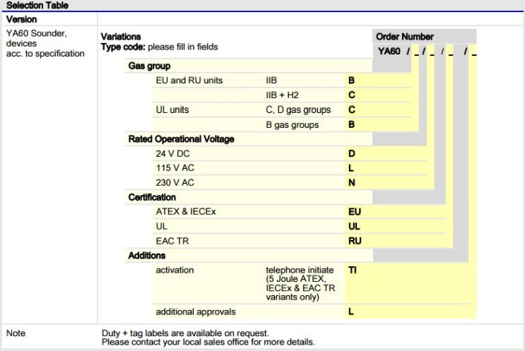Select the 'Version' column header
Screen dimensions: 525x351
(x=21, y=19)
